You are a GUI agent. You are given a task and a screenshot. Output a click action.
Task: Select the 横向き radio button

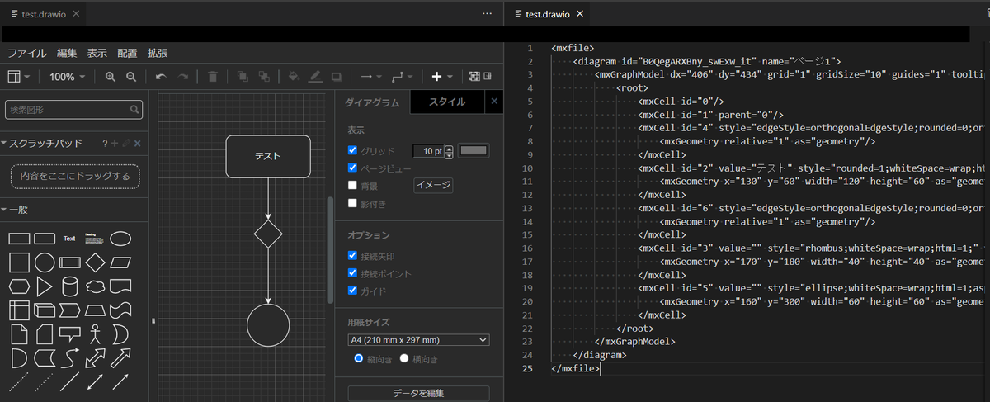pyautogui.click(x=404, y=358)
